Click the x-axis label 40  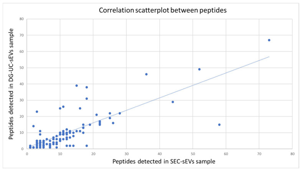point(160,154)
